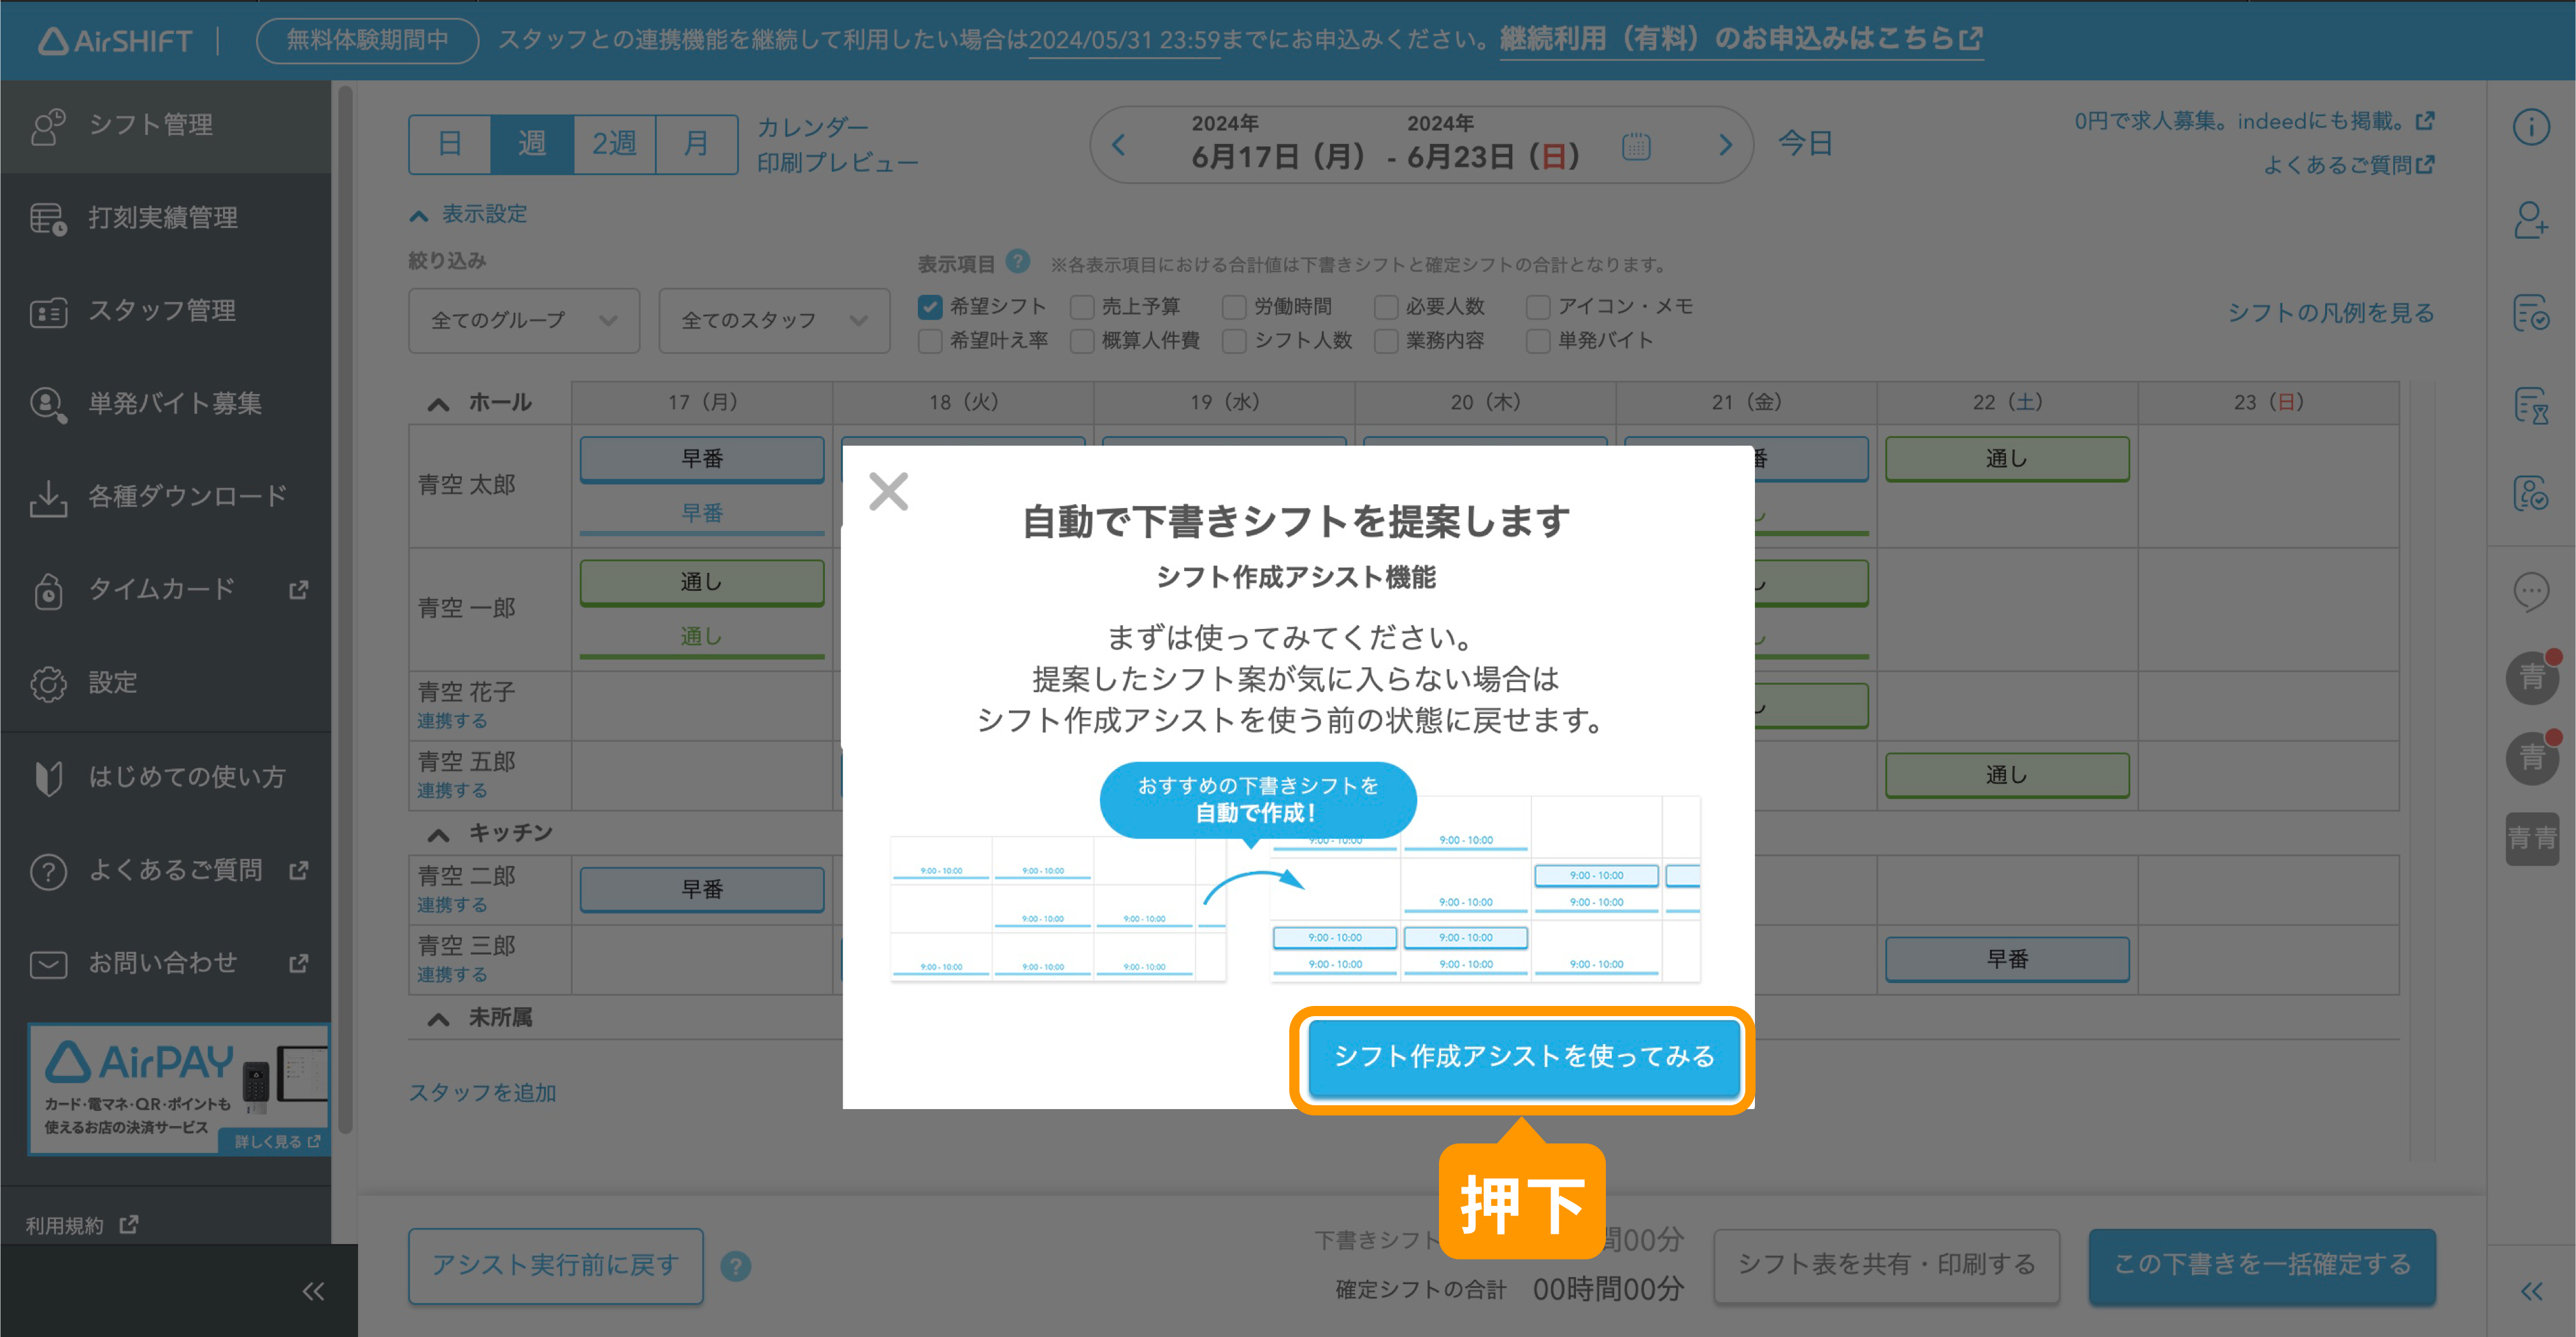The height and width of the screenshot is (1337, 2576).
Task: Click the よくあるご質問 question mark icon in sidebar
Action: click(x=47, y=872)
